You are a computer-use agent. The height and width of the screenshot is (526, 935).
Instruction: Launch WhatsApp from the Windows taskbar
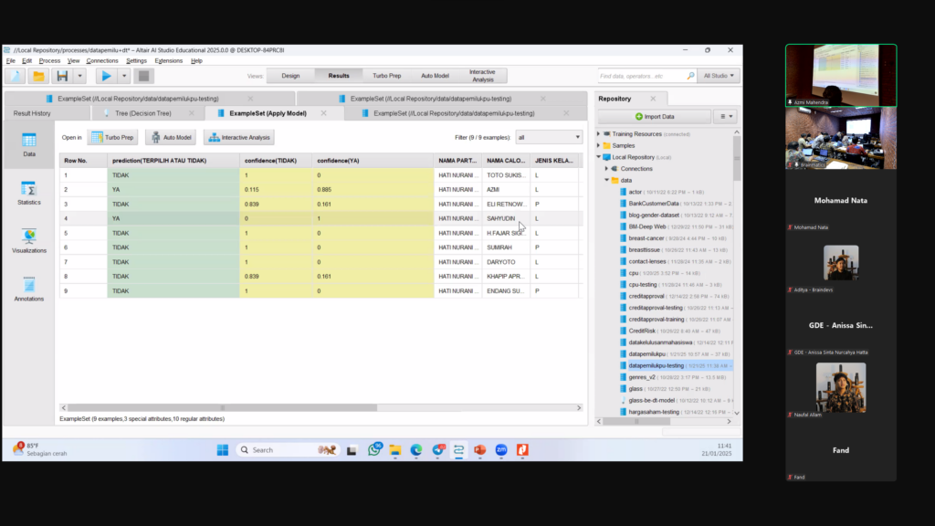pyautogui.click(x=374, y=449)
